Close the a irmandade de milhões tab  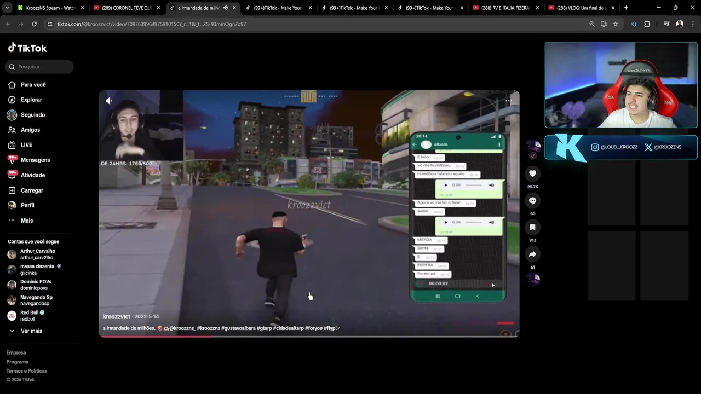(x=234, y=8)
